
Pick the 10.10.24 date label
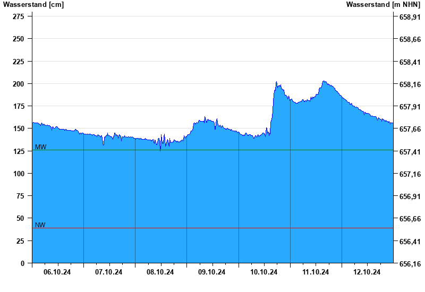click(263, 272)
